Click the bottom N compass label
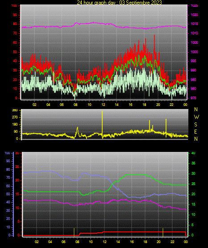Viewport: 208px width, 248px height. click(196, 139)
